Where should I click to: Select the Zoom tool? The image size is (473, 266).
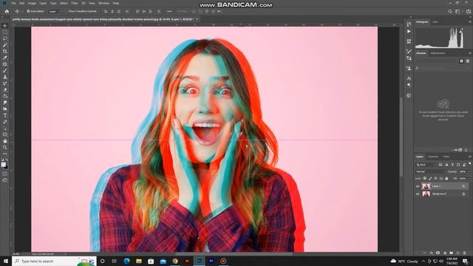(x=5, y=147)
